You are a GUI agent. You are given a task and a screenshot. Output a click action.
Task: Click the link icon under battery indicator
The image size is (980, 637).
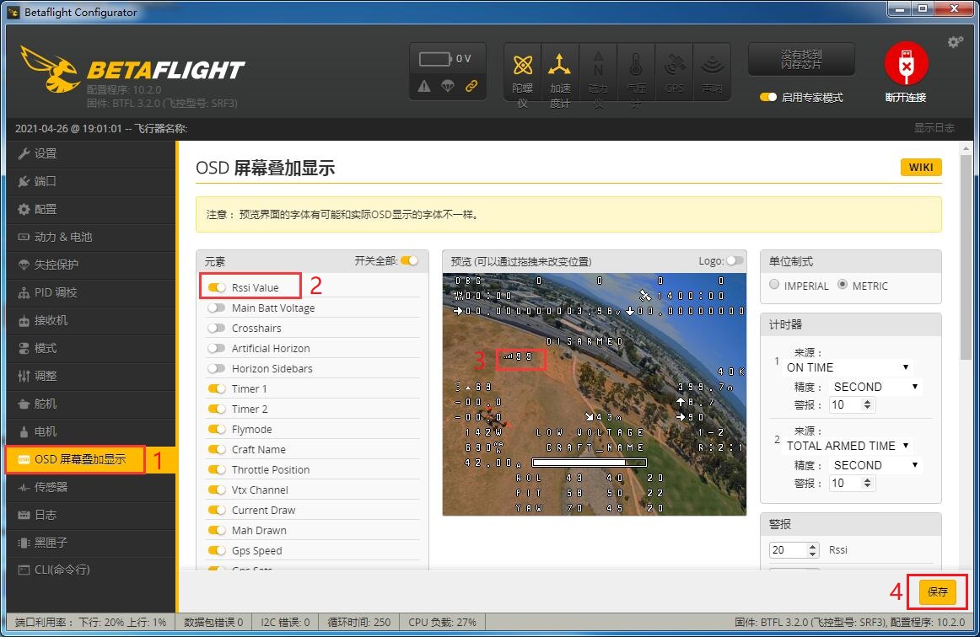pos(472,86)
